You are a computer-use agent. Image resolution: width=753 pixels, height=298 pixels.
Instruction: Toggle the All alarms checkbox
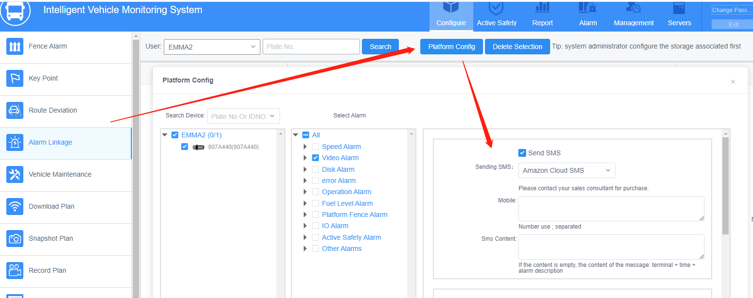click(x=306, y=135)
